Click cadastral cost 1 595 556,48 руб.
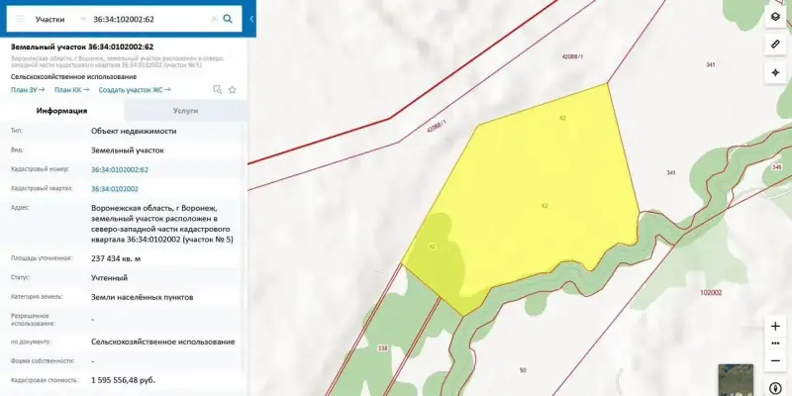 (123, 380)
